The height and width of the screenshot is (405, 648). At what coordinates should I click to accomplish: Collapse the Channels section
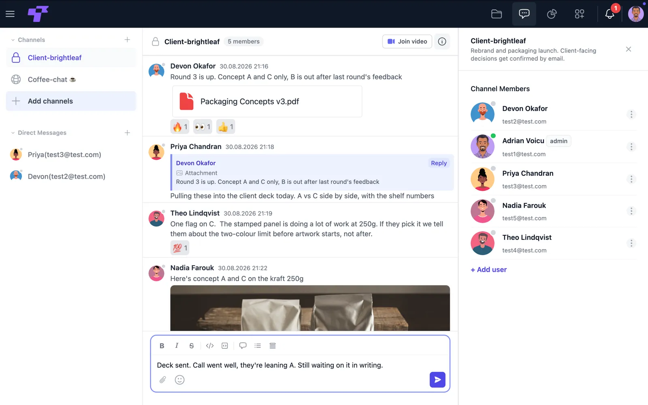pyautogui.click(x=13, y=40)
